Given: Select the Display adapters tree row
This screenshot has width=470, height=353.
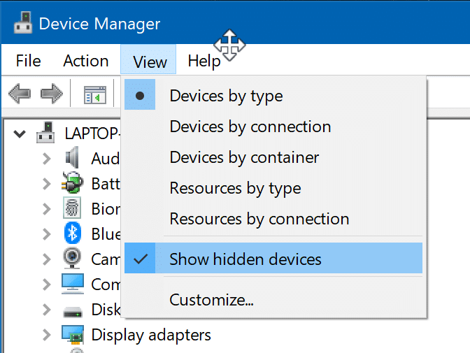Looking at the screenshot, I should (151, 335).
